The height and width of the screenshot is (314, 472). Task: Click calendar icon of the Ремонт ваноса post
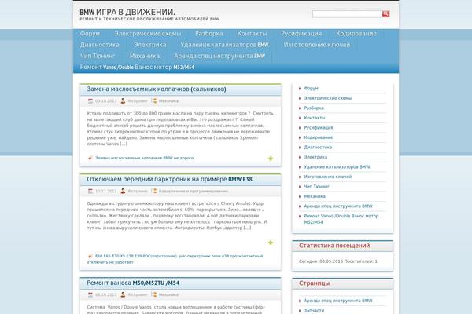coord(90,295)
